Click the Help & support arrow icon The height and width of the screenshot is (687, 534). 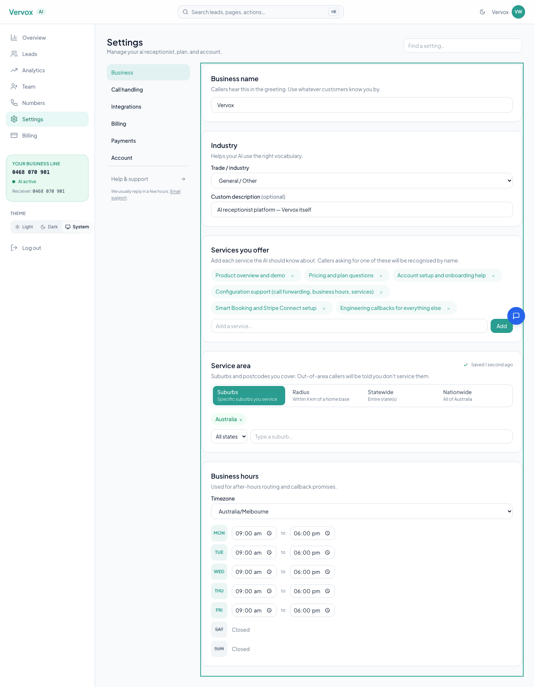[183, 179]
